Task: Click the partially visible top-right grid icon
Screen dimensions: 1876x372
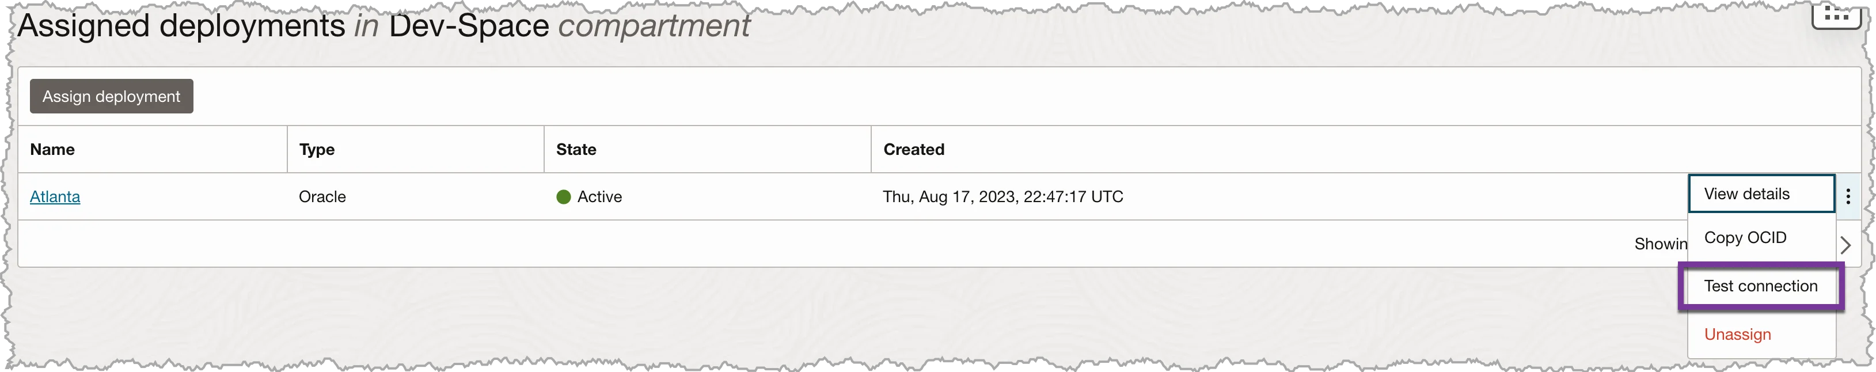Action: [1836, 14]
